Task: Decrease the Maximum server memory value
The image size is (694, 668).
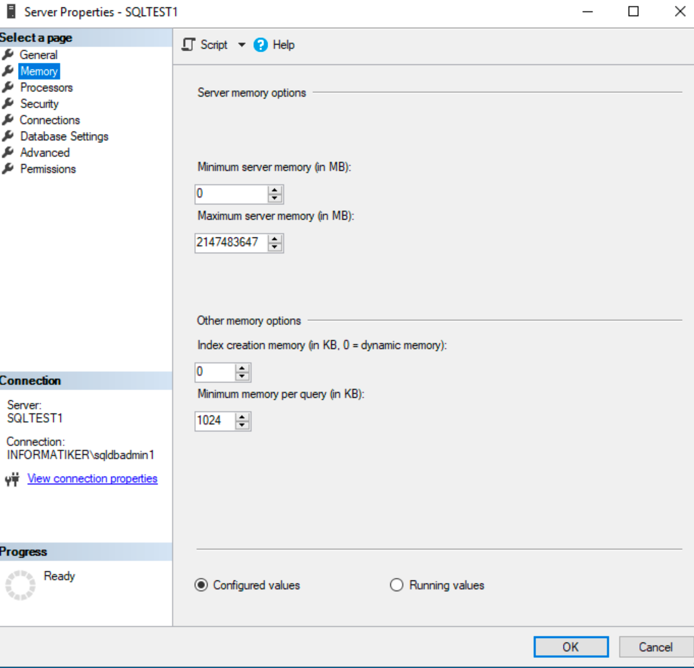Action: tap(275, 247)
